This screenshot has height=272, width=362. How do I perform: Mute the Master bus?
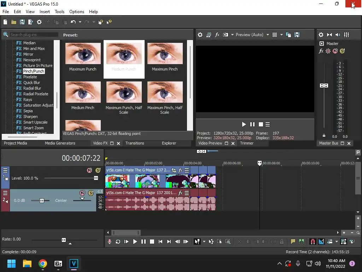tap(335, 51)
